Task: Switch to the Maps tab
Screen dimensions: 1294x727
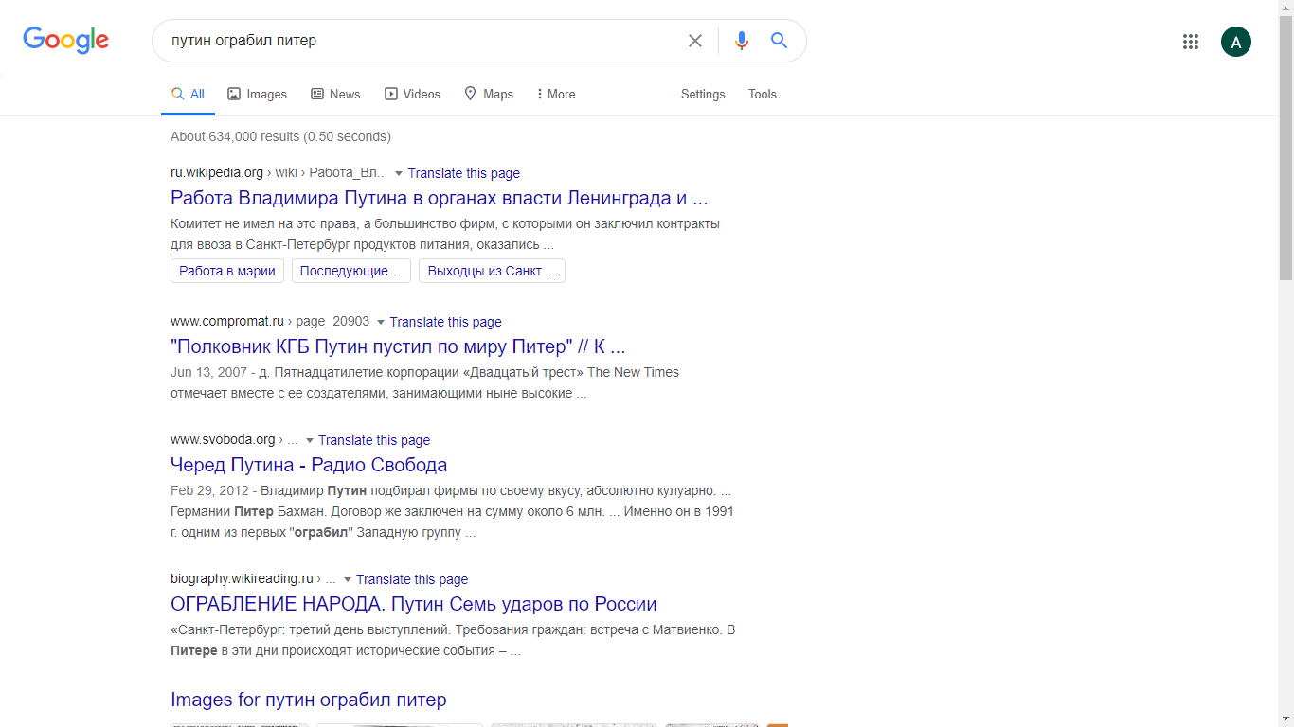Action: [x=489, y=95]
